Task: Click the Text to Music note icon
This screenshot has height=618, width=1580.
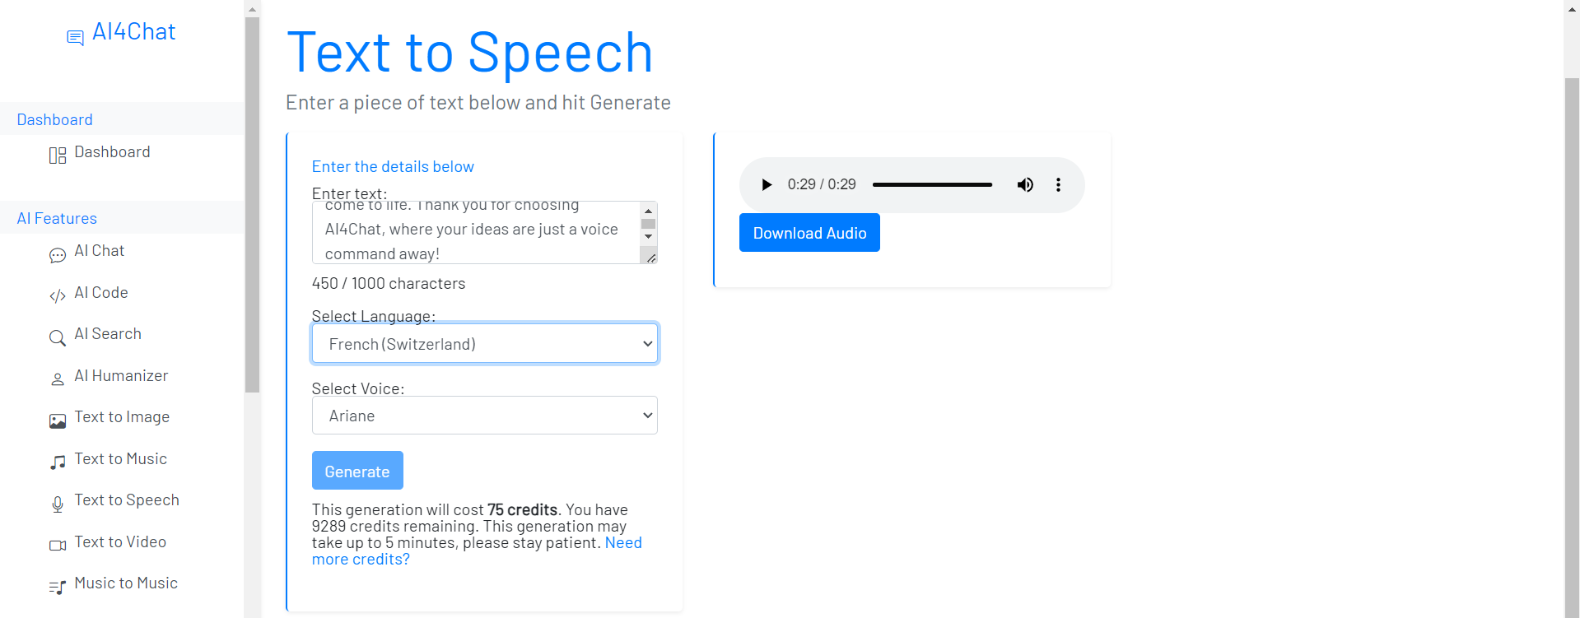Action: (58, 462)
